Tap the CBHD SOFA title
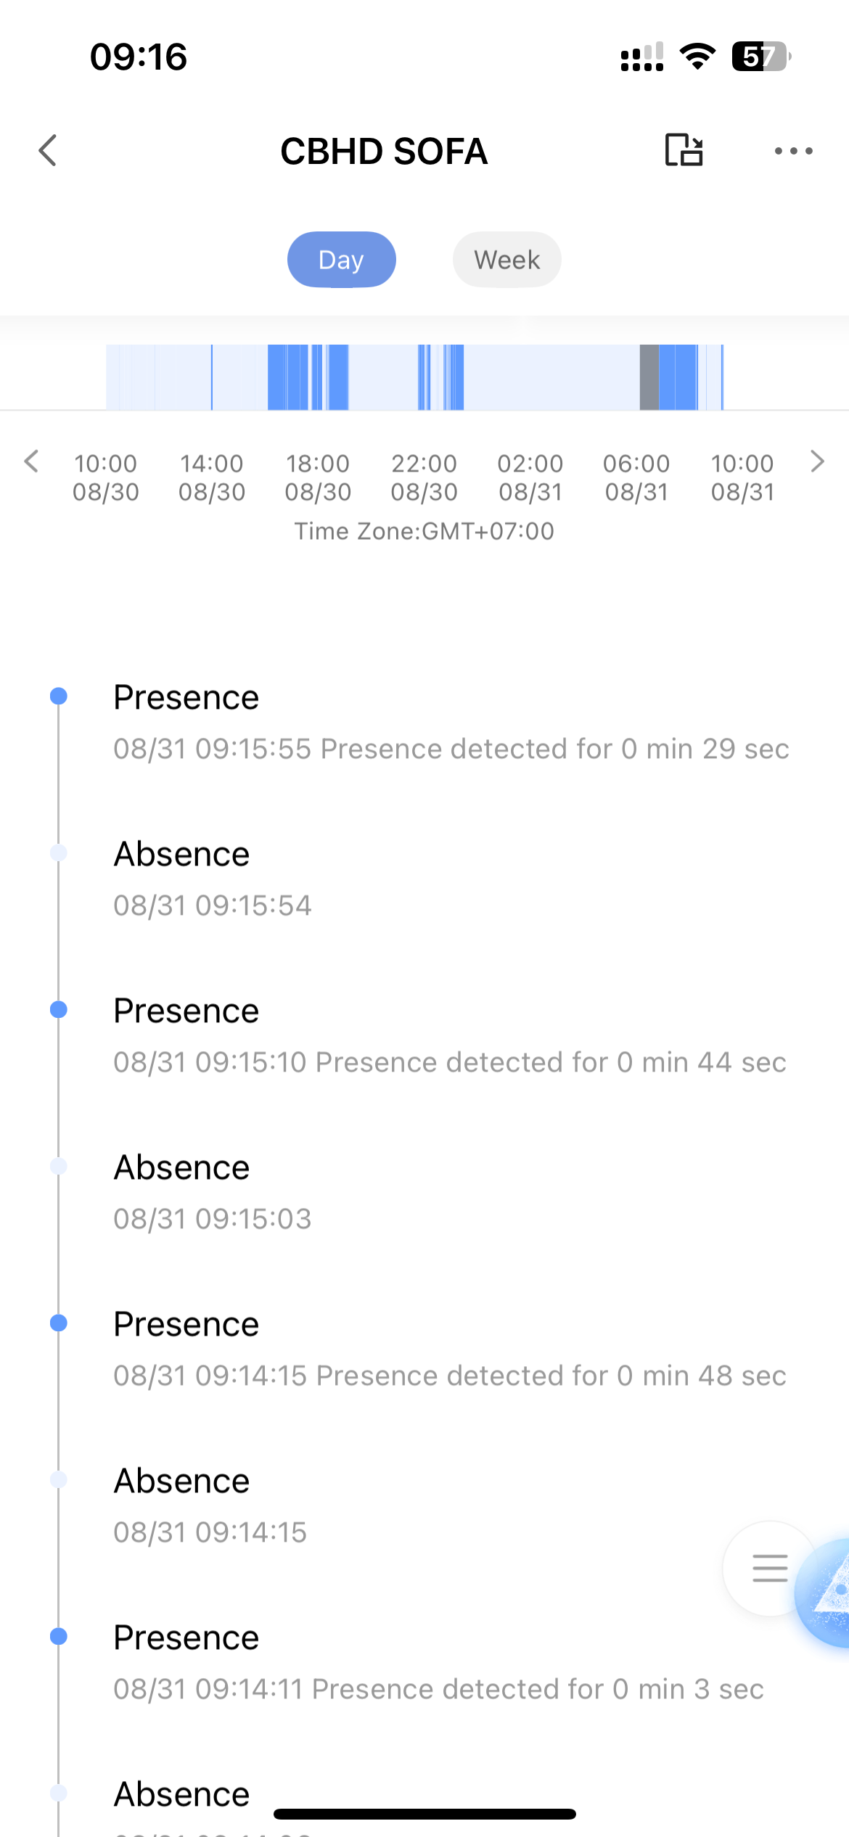This screenshot has width=849, height=1837. click(x=384, y=151)
